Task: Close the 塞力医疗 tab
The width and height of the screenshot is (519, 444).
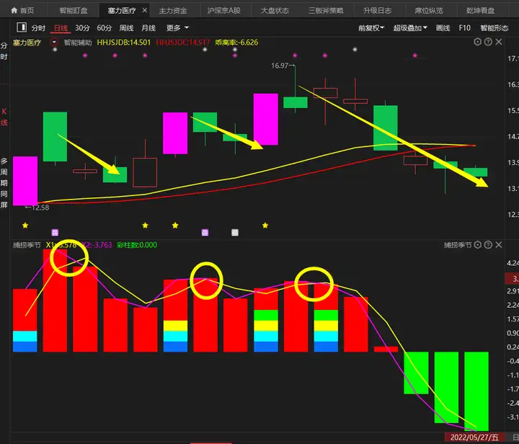Action: (144, 11)
